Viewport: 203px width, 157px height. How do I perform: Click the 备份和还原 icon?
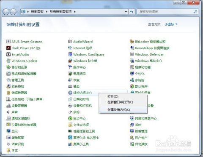tap(8, 67)
